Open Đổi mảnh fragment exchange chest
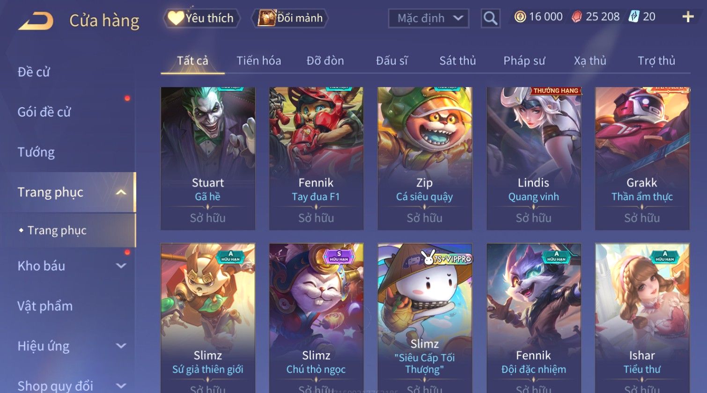This screenshot has height=393, width=707. pos(290,18)
